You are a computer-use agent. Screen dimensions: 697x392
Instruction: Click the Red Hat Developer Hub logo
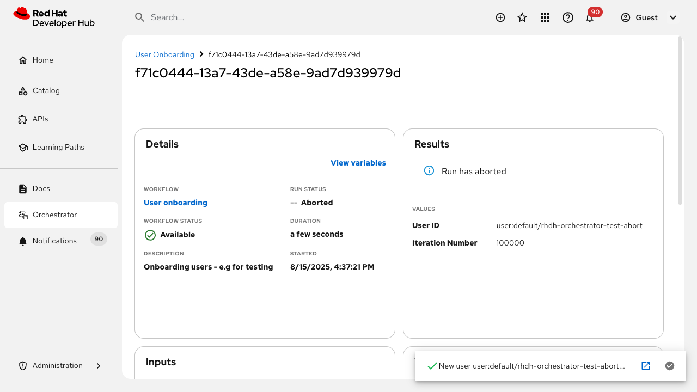(54, 17)
